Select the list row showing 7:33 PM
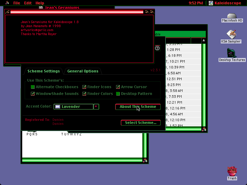The width and height of the screenshot is (247, 185). click(x=183, y=97)
